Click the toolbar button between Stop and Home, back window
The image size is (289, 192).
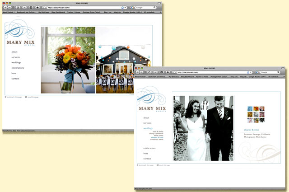point(31,8)
